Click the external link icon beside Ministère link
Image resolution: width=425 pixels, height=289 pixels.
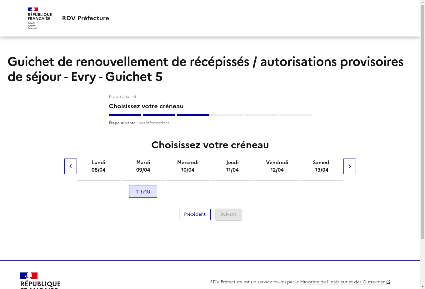pos(388,282)
